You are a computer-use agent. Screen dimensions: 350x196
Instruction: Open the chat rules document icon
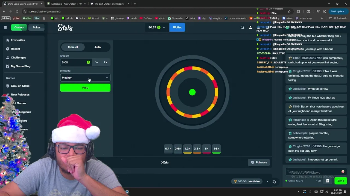pos(327,181)
